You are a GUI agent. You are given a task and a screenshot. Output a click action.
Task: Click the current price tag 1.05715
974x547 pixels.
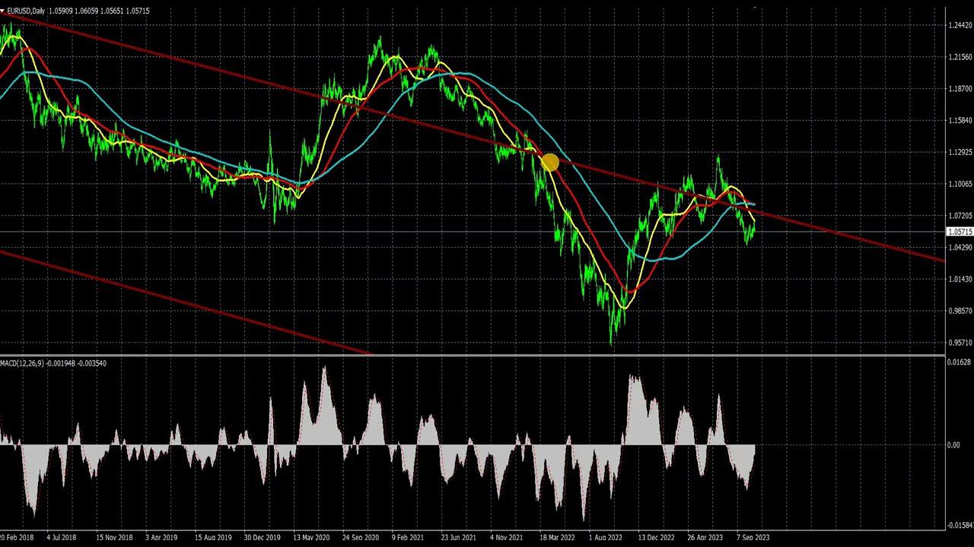[x=960, y=232]
